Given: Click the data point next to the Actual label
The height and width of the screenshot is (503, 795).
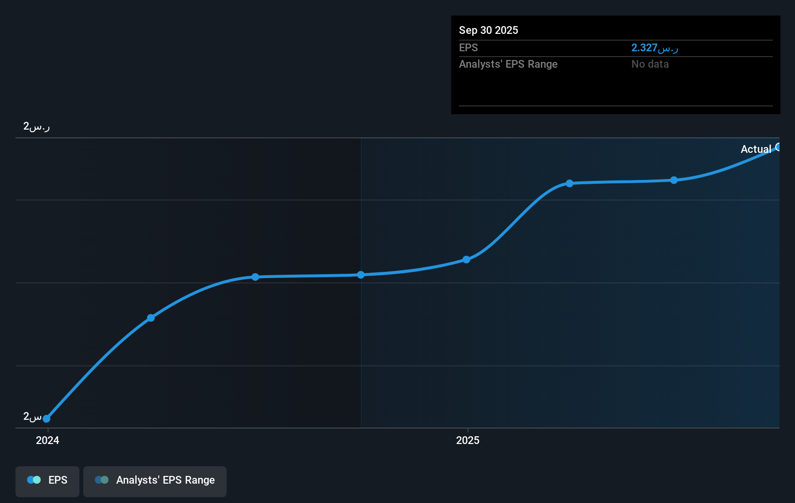Looking at the screenshot, I should pos(779,147).
